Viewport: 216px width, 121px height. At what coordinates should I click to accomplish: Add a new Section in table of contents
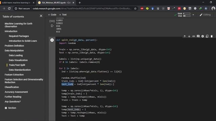point(10,108)
